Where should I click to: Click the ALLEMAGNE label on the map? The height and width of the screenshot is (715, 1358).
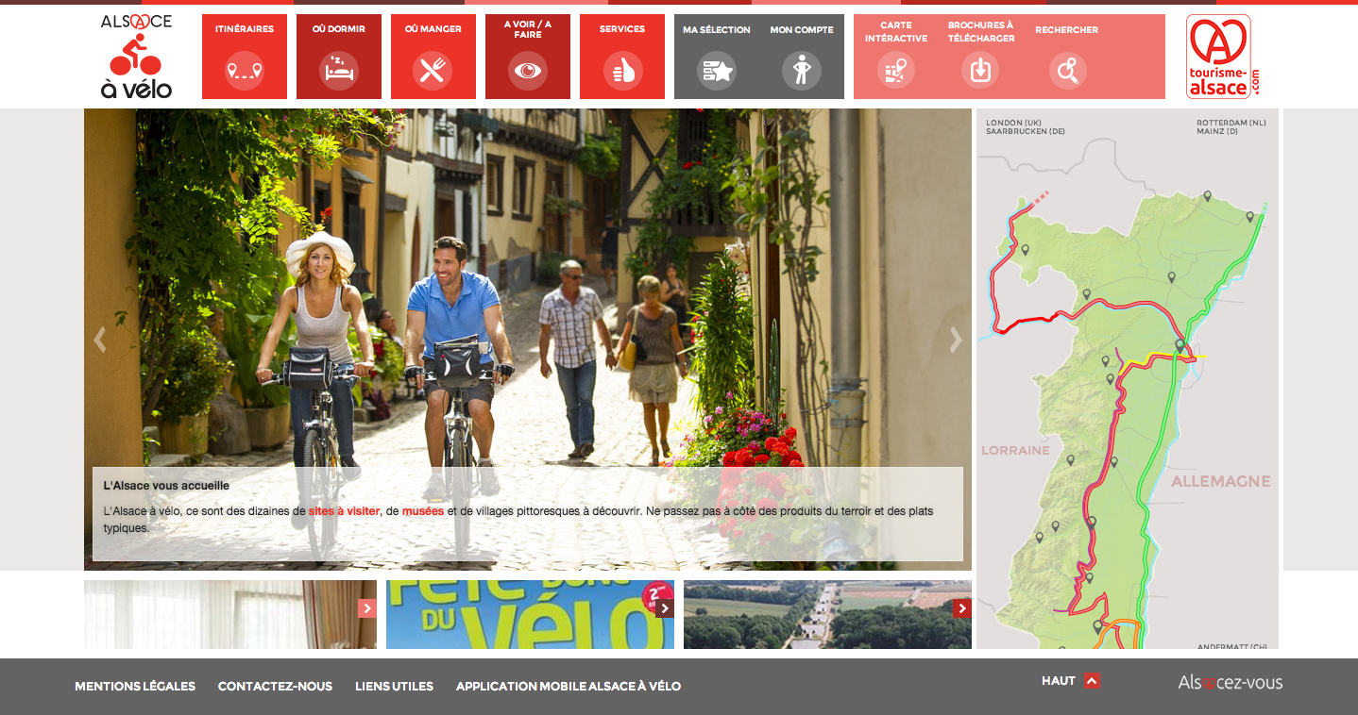[1221, 482]
